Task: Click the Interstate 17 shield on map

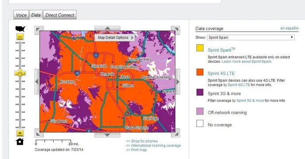Action: [96, 55]
